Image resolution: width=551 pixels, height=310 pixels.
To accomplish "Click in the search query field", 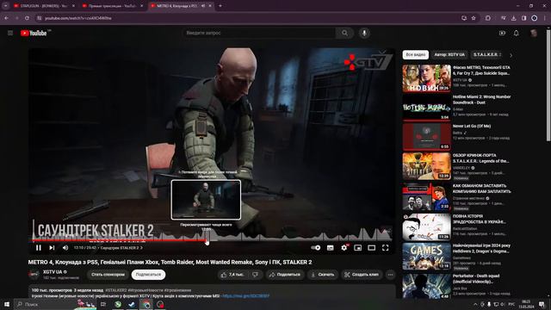I will (x=259, y=33).
